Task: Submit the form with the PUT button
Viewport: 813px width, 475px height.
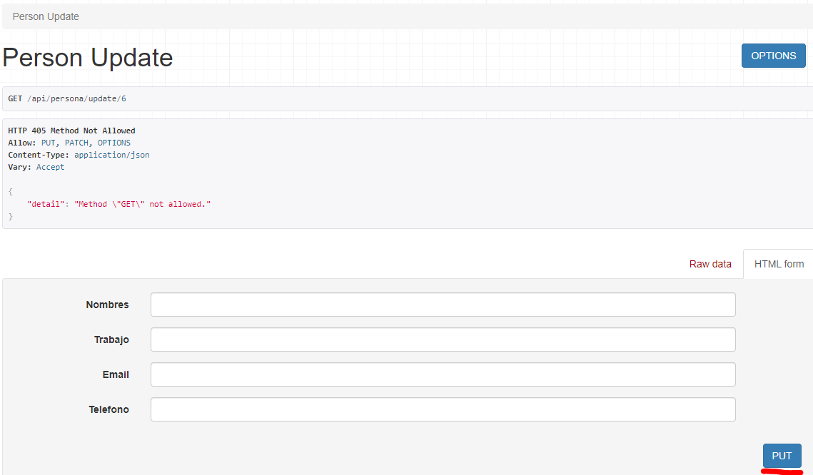Action: 782,456
